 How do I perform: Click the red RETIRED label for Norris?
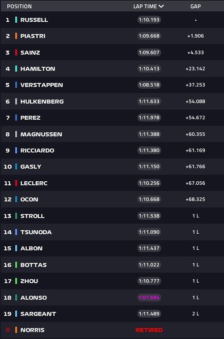[x=149, y=330]
